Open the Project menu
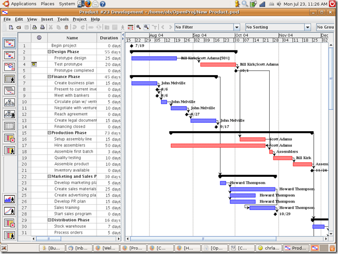Viewport: 338px width, 254px height. point(79,19)
